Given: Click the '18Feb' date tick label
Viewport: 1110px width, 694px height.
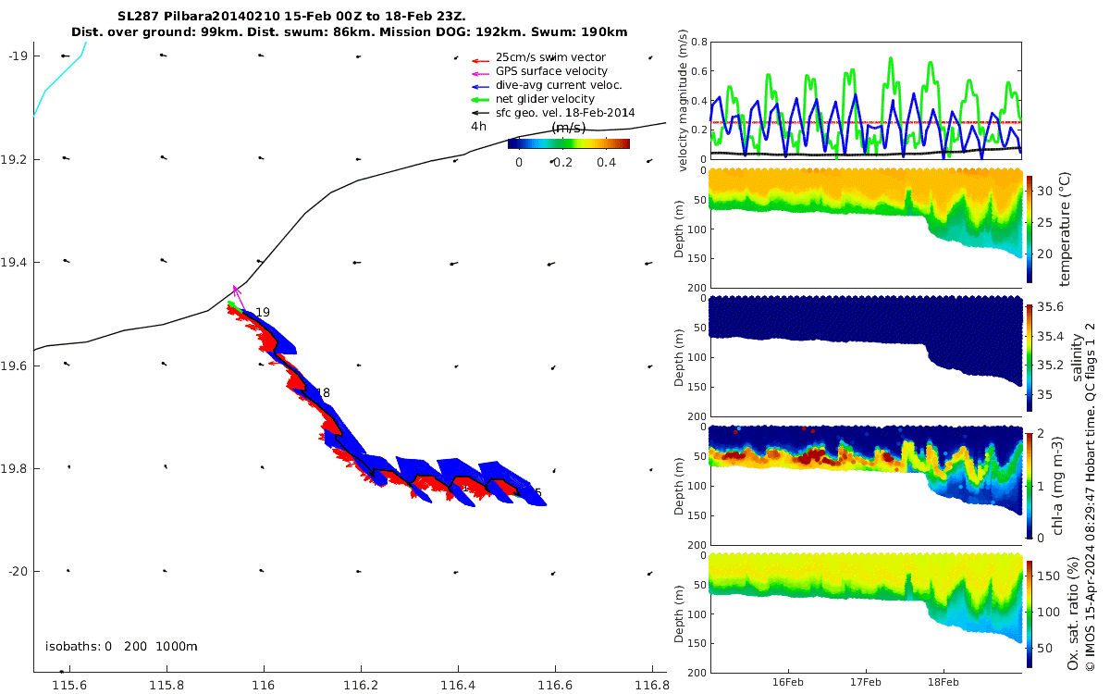Looking at the screenshot, I should coord(943,681).
